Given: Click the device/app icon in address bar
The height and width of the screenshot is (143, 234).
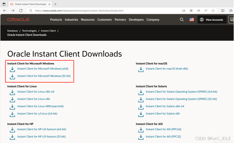Looking at the screenshot, I should (184, 10).
